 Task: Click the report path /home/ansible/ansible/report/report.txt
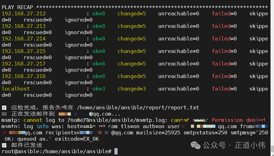click(138, 108)
